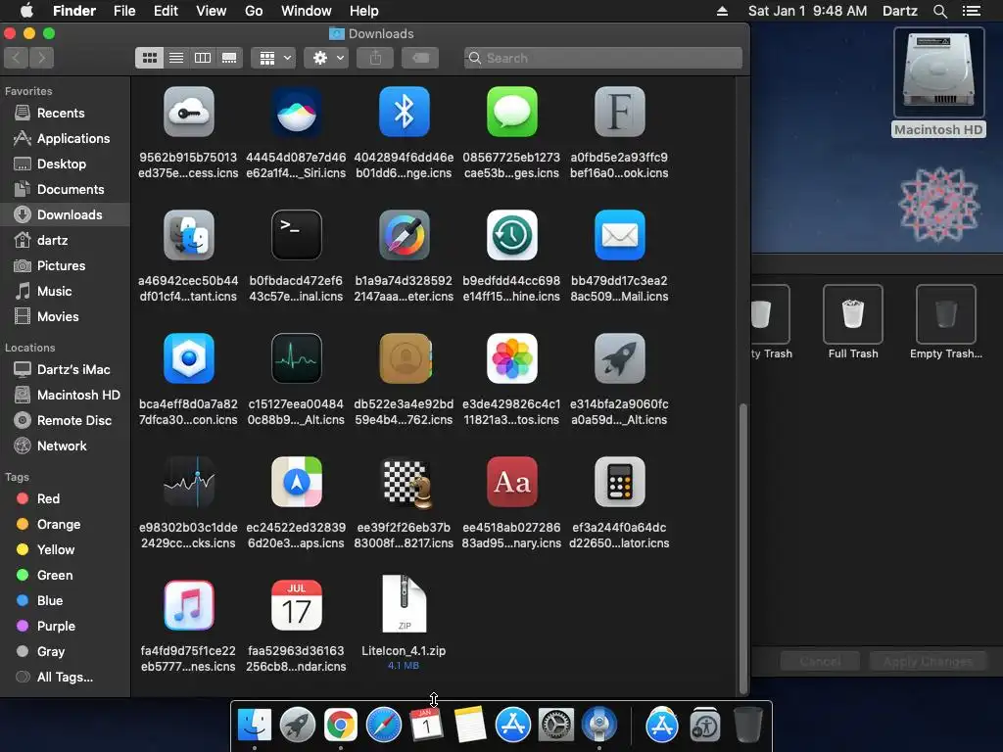
Task: Open Notification Center from the menu bar
Action: 971,11
